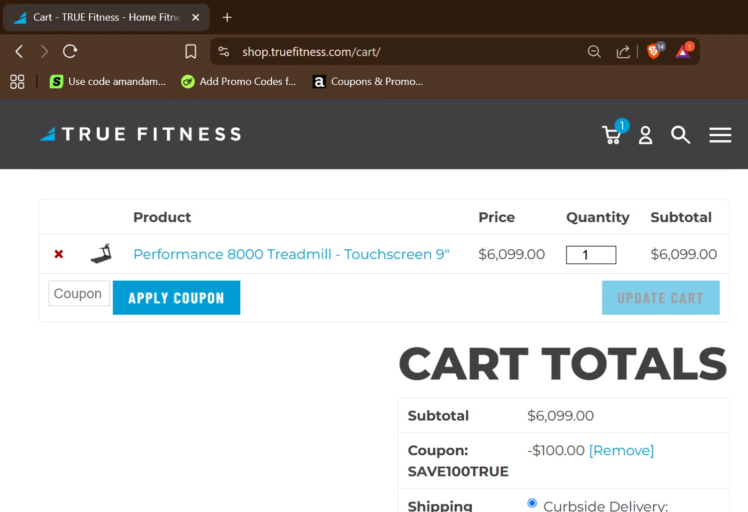The height and width of the screenshot is (512, 748).
Task: Open a new browser tab
Action: pyautogui.click(x=227, y=17)
